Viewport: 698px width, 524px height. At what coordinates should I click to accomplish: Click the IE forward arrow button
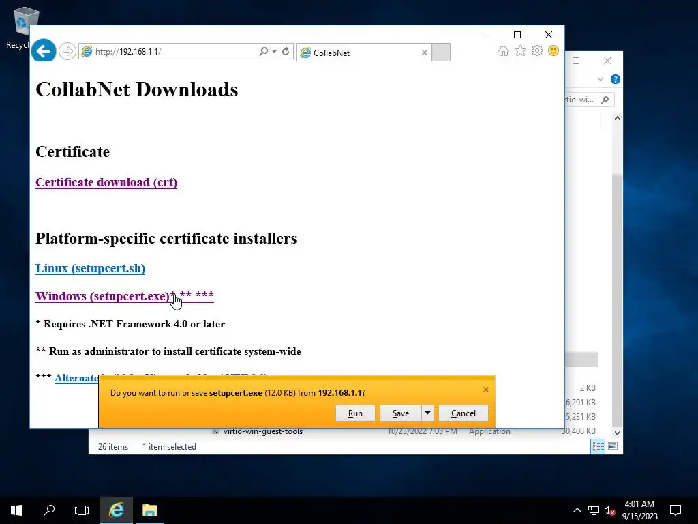point(67,52)
